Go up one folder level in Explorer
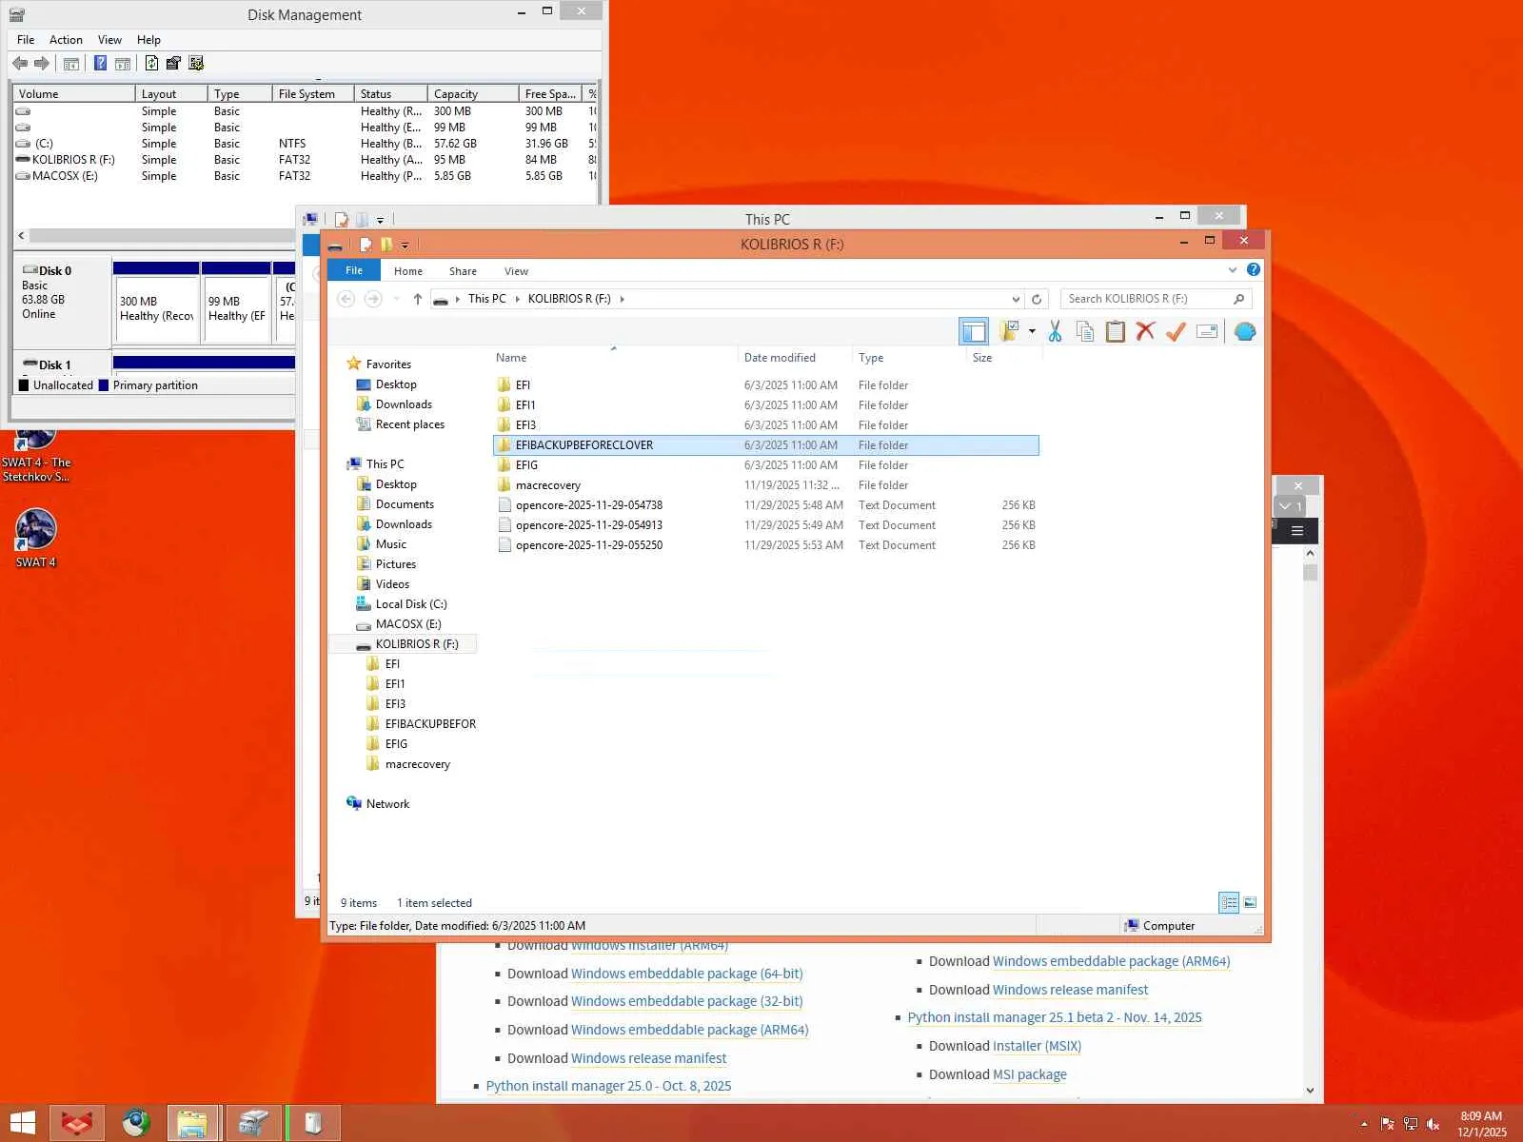Image resolution: width=1523 pixels, height=1142 pixels. [x=418, y=299]
